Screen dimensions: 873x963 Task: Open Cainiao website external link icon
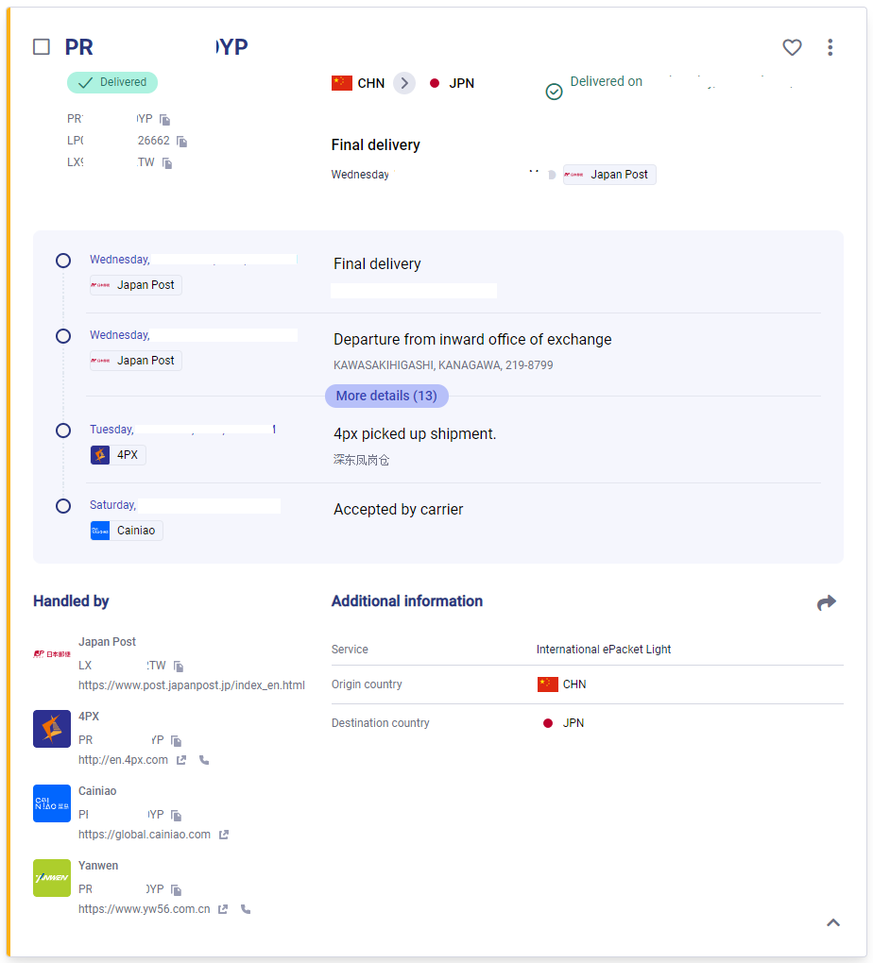point(224,835)
